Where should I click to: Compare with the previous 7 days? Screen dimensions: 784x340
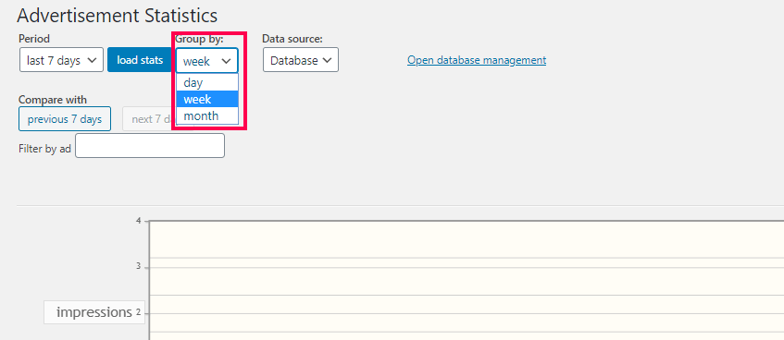click(x=65, y=119)
